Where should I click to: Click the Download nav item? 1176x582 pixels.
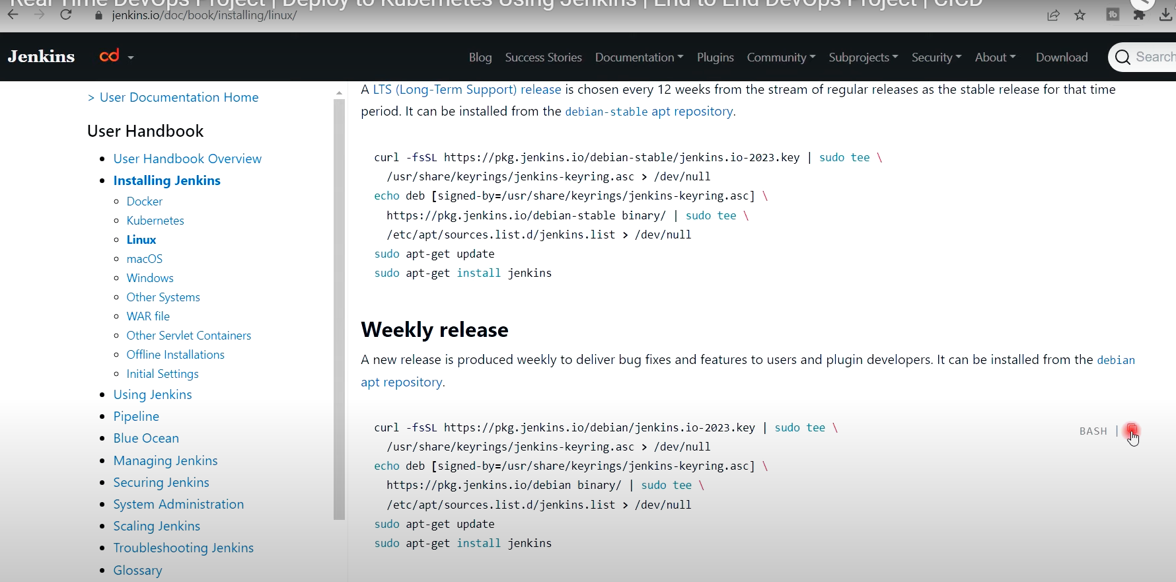(x=1062, y=57)
